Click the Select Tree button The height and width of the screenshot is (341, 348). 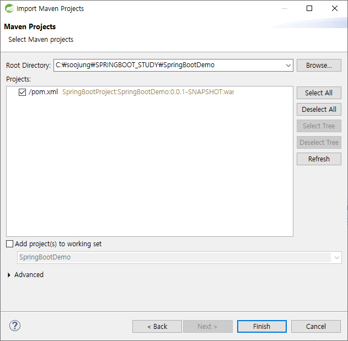(x=319, y=126)
